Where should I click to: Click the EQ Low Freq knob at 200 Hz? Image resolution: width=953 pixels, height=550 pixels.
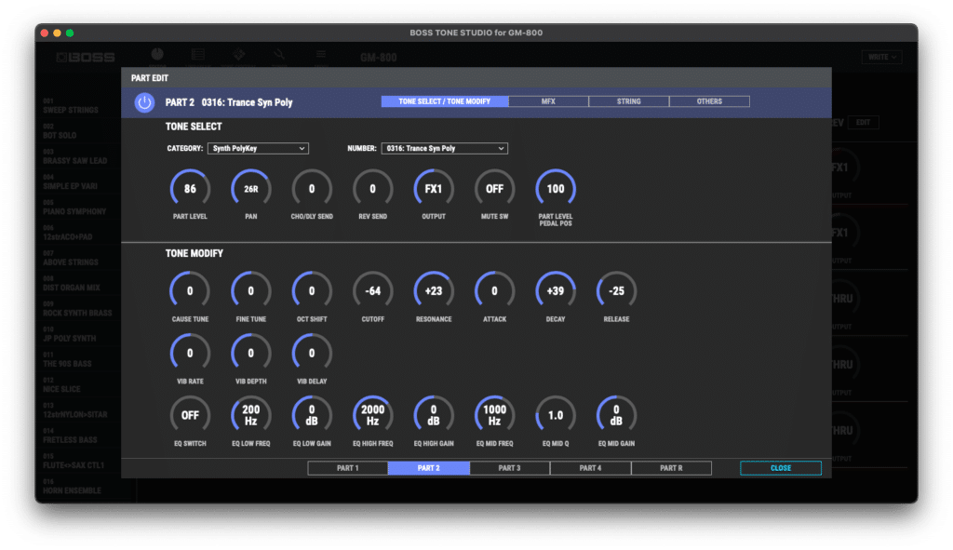(x=250, y=415)
